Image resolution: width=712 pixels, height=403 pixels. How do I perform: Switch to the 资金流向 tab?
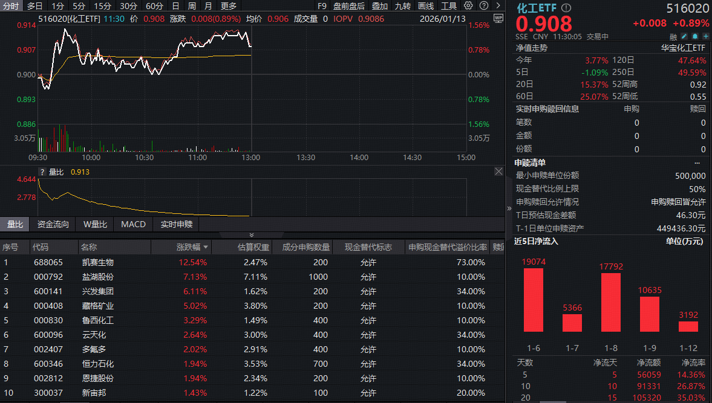click(x=54, y=224)
